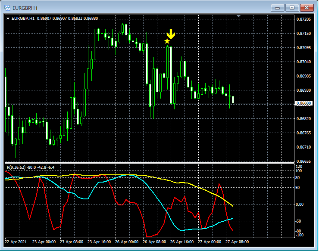Click the 23 Apr 16:00 time label
The width and height of the screenshot is (319, 251).
tap(99, 242)
